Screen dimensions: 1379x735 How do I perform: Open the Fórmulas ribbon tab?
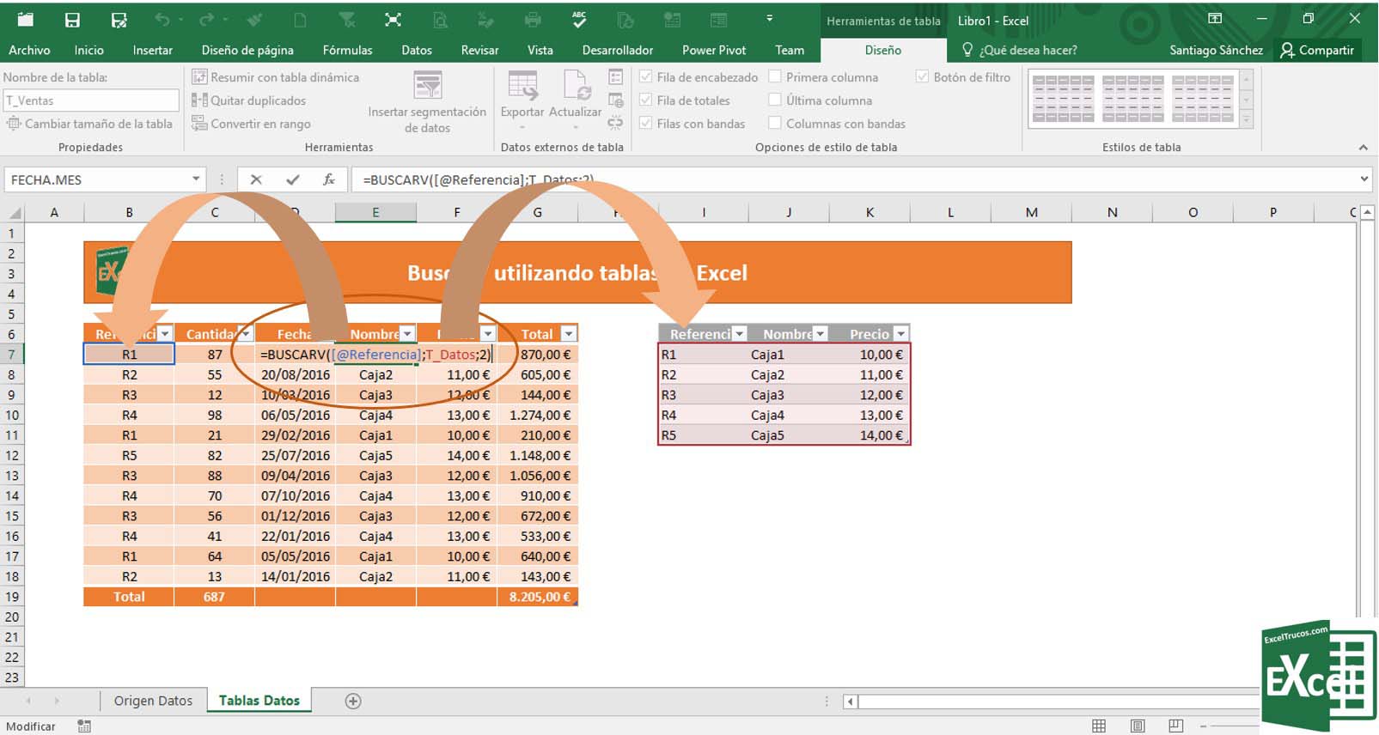(x=347, y=50)
